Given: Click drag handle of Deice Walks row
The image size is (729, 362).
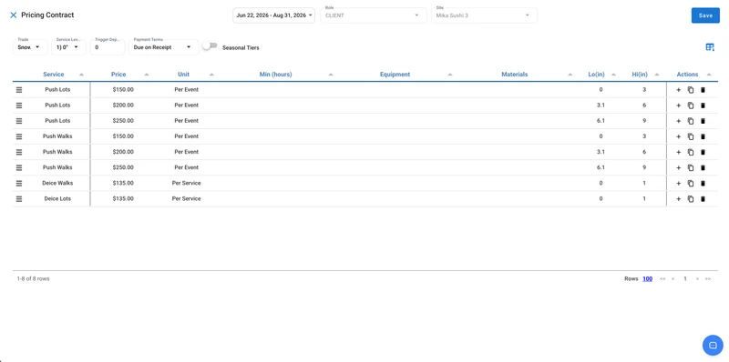Looking at the screenshot, I should click(x=19, y=183).
